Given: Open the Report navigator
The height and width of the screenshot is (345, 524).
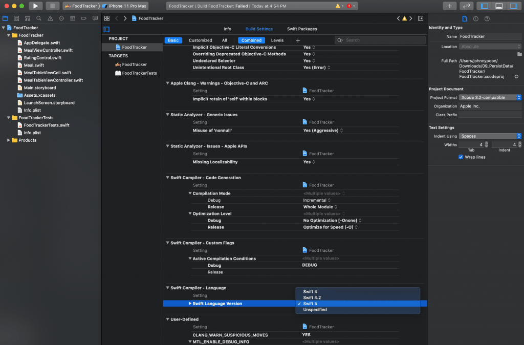Looking at the screenshot, I should [x=95, y=18].
